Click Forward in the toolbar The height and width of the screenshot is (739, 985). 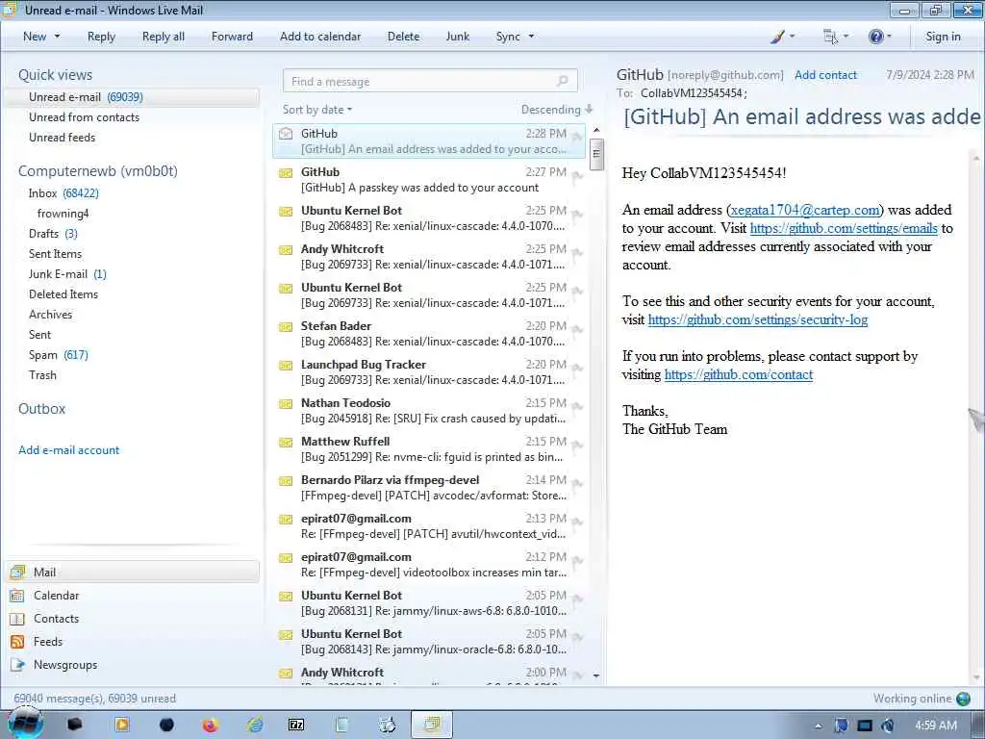tap(232, 37)
